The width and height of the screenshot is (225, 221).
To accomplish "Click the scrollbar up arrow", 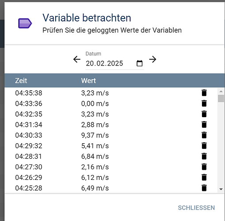I will [221, 91].
